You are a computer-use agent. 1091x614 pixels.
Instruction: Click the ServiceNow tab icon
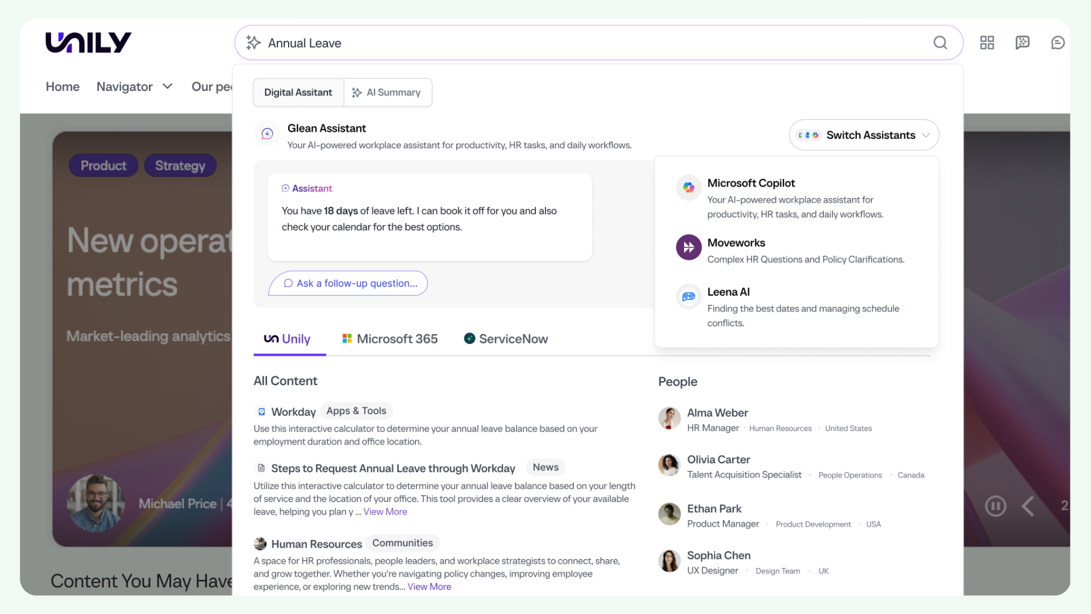[469, 338]
